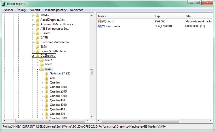Open the Soubor menu

point(8,10)
